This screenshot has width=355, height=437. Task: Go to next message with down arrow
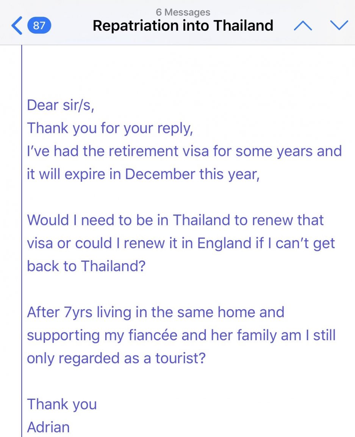point(339,25)
